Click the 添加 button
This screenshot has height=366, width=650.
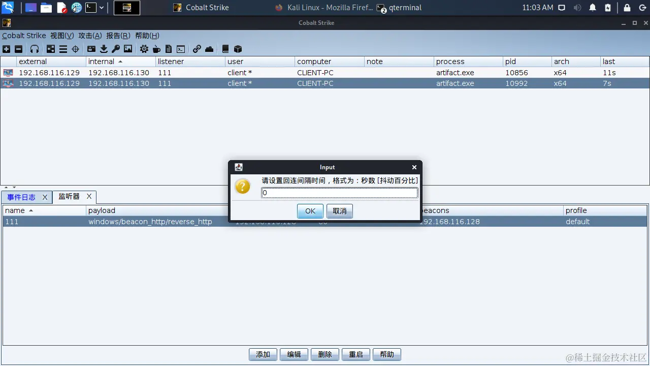tap(263, 355)
